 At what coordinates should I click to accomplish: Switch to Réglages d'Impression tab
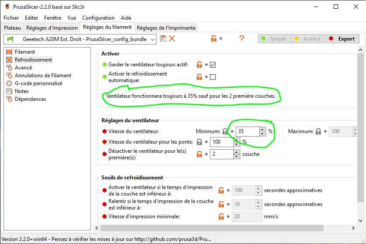pyautogui.click(x=52, y=28)
